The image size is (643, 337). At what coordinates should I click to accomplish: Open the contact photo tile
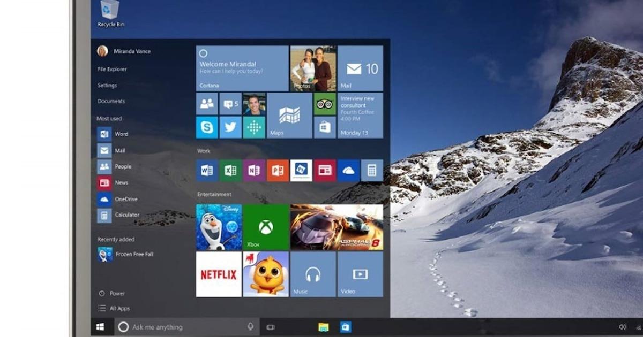[254, 104]
